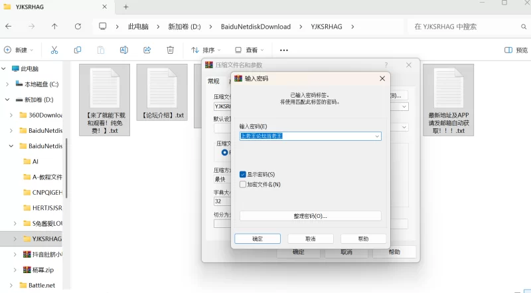
Task: Click the 常规 tab in archive dialog
Action: [213, 81]
